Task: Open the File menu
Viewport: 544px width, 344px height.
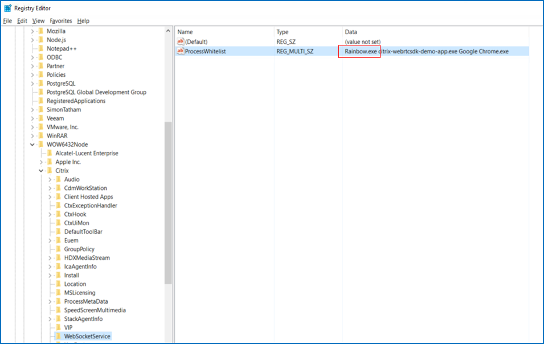Action: coord(7,21)
